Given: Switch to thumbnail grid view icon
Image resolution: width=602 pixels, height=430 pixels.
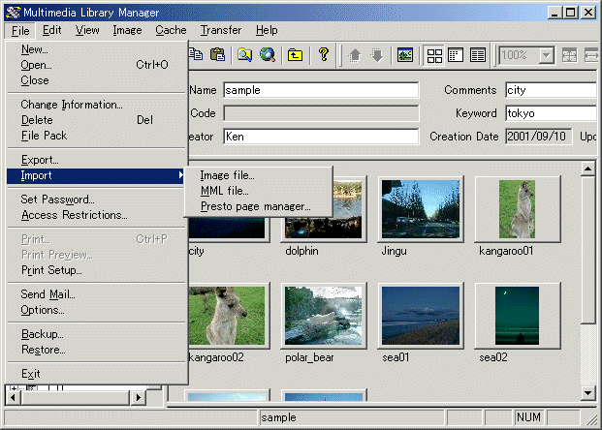Looking at the screenshot, I should (x=435, y=55).
